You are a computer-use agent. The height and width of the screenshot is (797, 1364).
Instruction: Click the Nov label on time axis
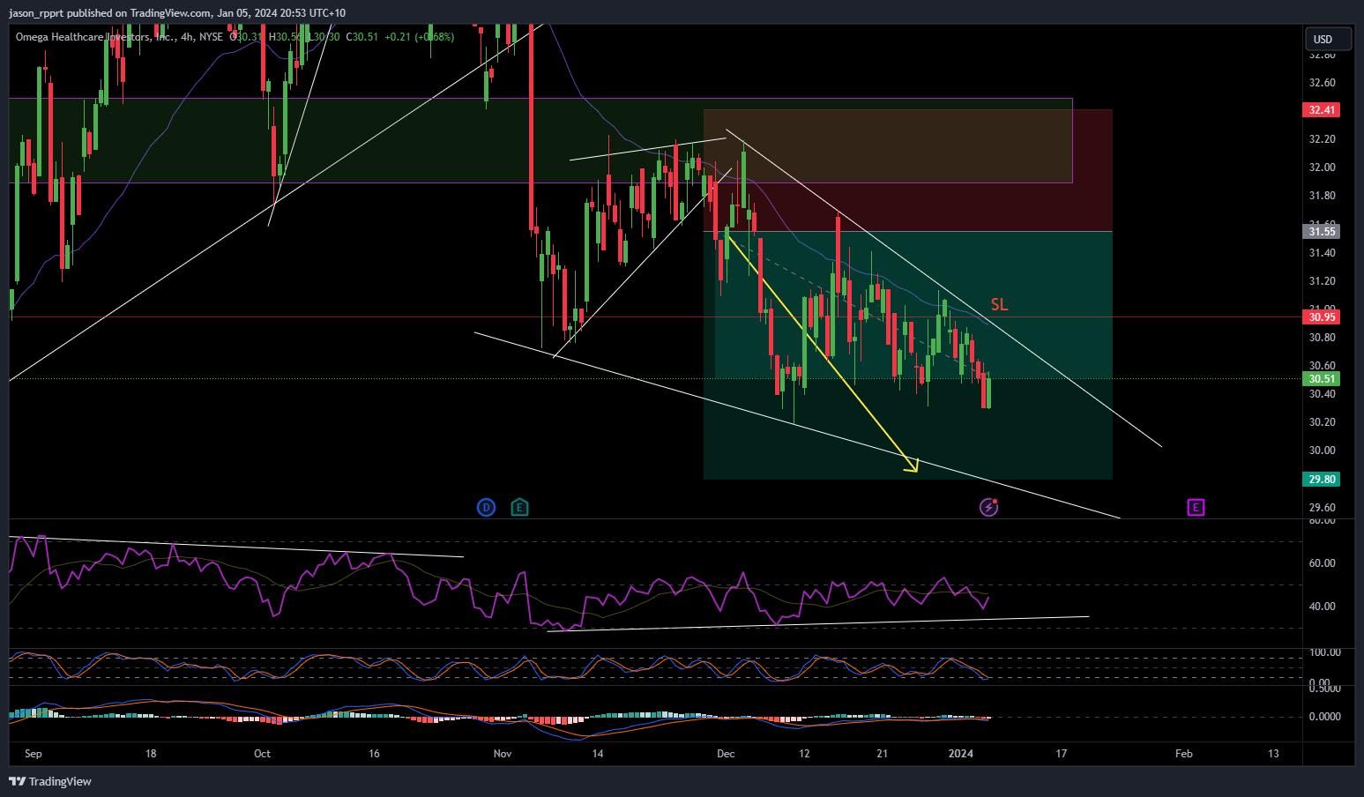tap(503, 754)
